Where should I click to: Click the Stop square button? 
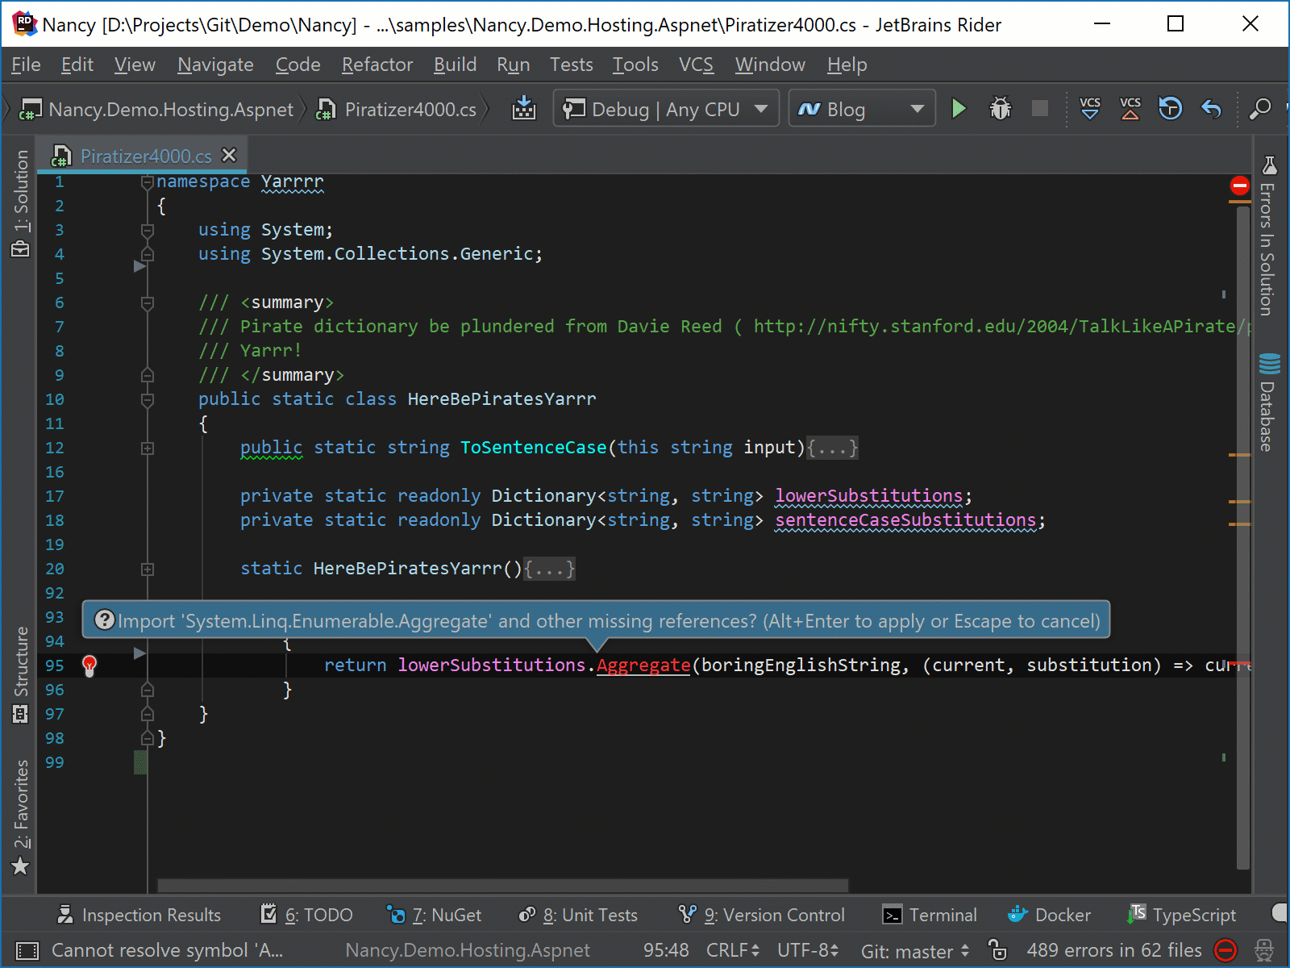coord(1040,108)
